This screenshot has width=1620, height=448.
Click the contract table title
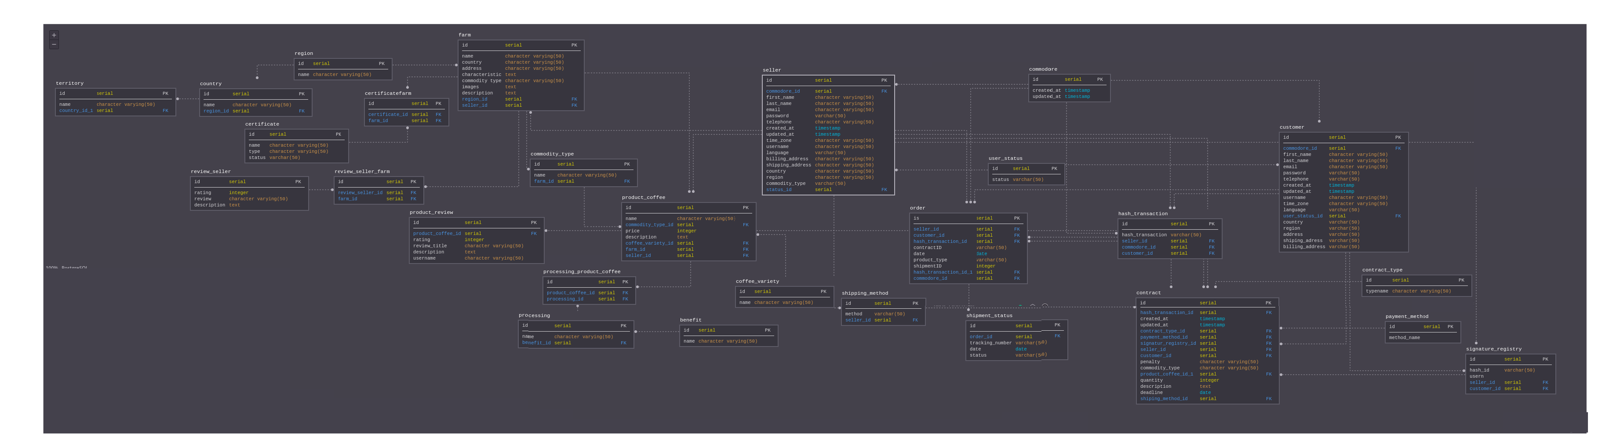tap(1148, 293)
